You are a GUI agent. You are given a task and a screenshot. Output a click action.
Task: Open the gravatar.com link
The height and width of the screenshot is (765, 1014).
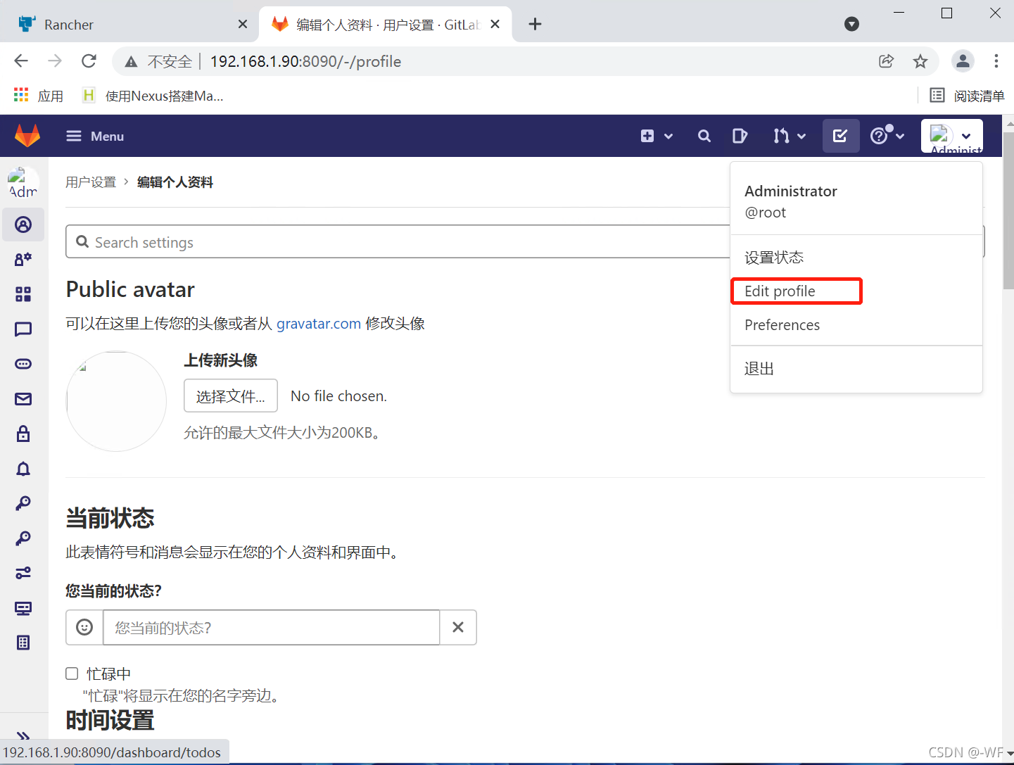tap(319, 324)
